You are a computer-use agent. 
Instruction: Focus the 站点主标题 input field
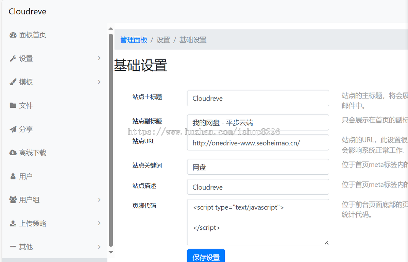(x=258, y=98)
